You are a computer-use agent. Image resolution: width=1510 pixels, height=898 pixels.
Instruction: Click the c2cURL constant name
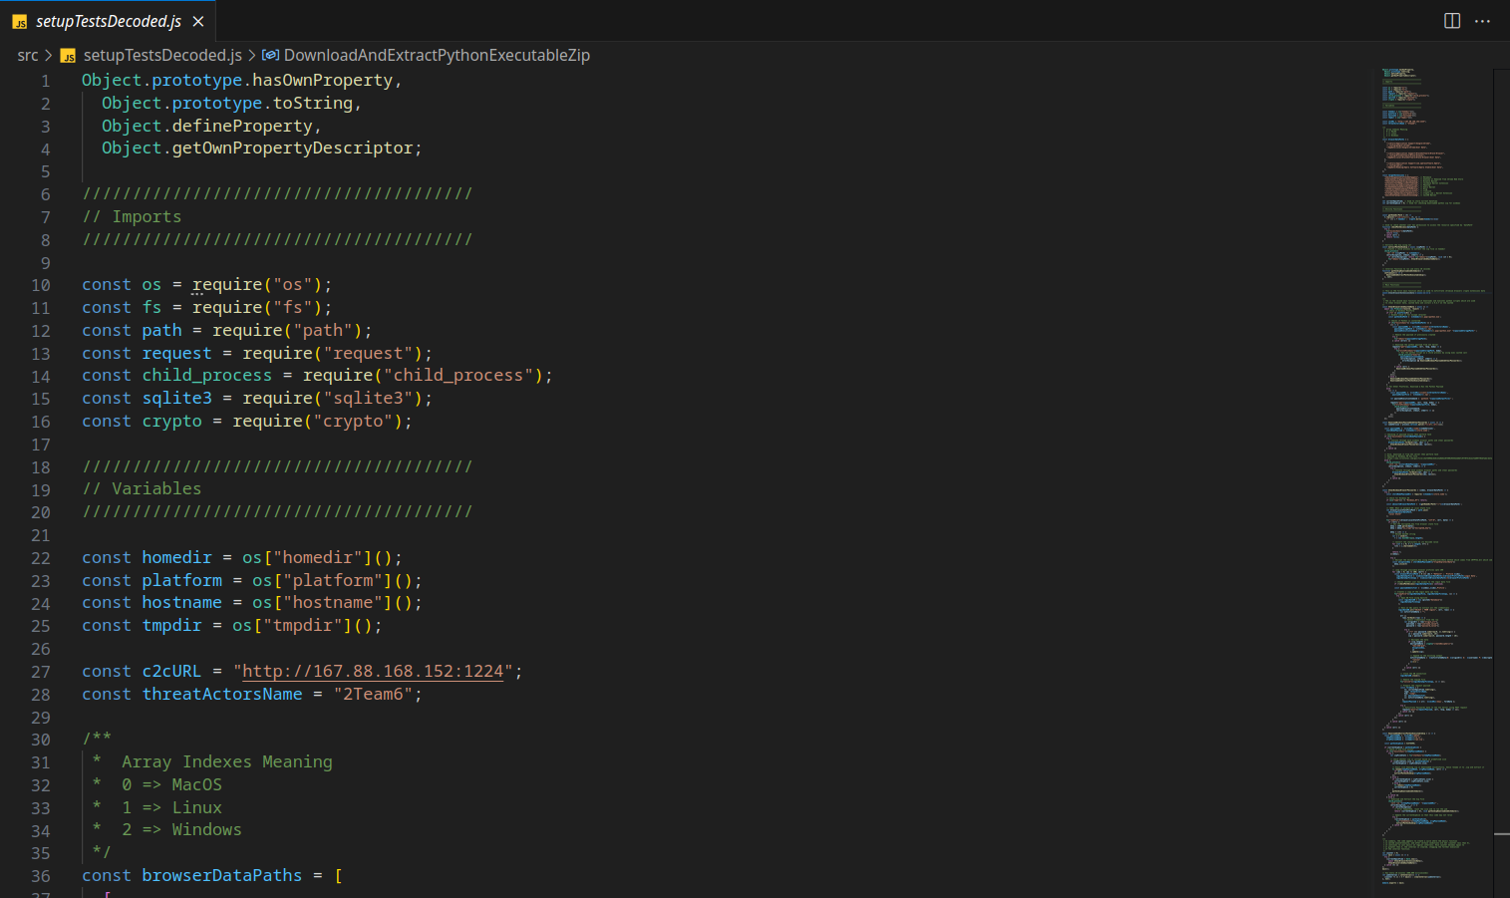click(x=171, y=672)
